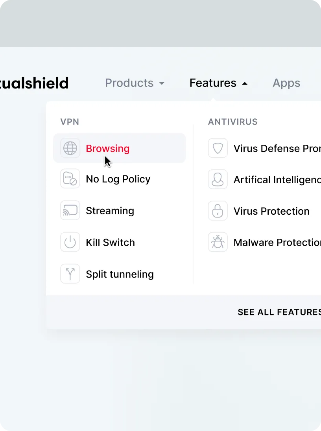The width and height of the screenshot is (321, 431).
Task: Open the Apps menu item
Action: click(x=286, y=83)
